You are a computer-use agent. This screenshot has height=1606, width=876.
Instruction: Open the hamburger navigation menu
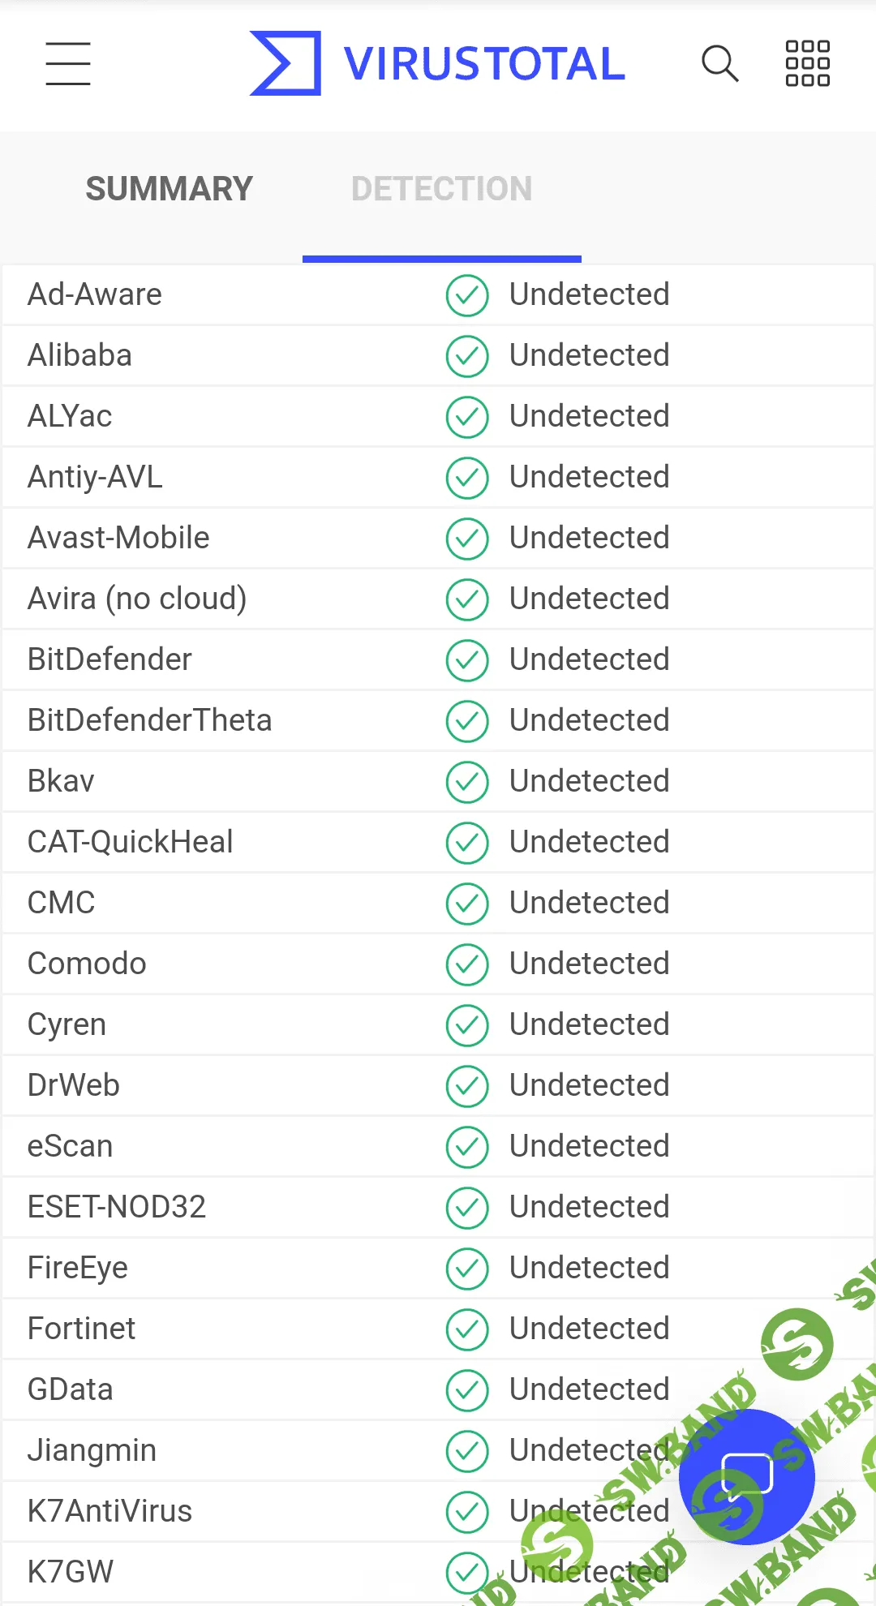(x=68, y=63)
